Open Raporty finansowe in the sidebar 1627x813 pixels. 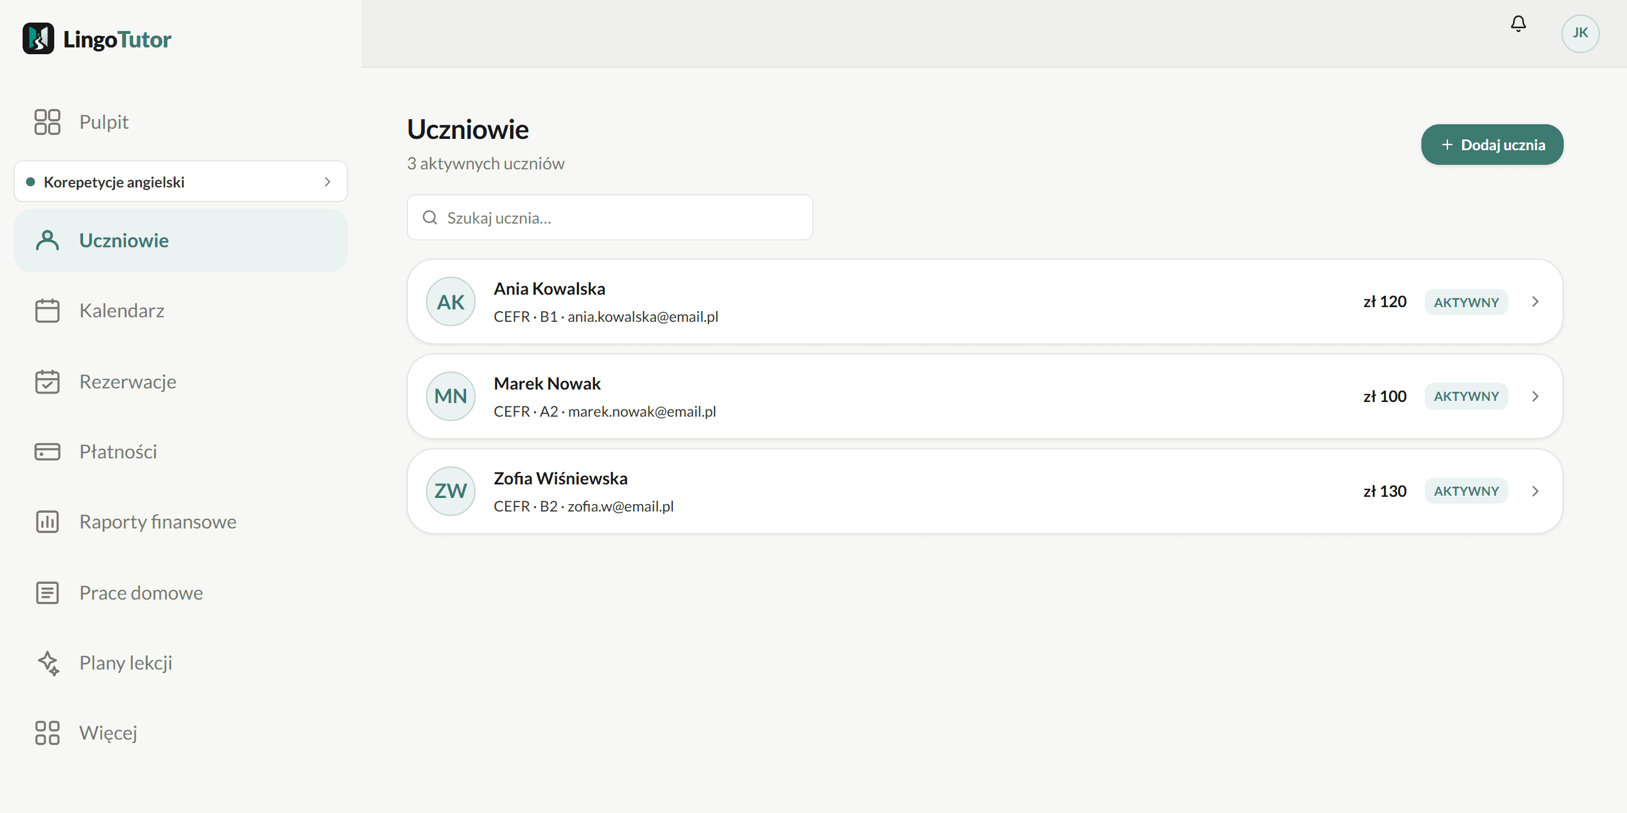coord(181,522)
